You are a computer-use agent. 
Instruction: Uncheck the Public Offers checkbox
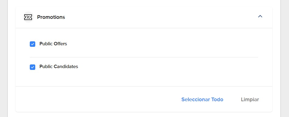pyautogui.click(x=33, y=44)
